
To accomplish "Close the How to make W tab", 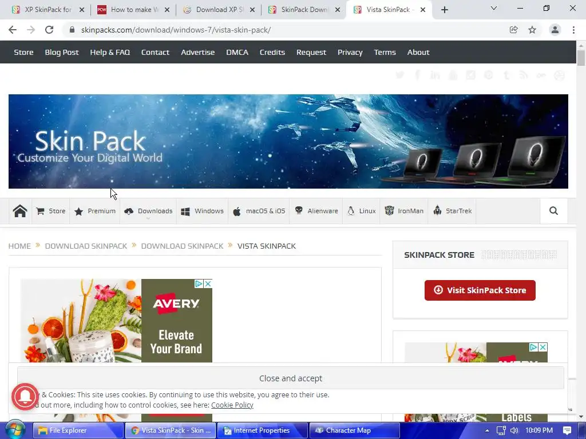I will pos(167,10).
